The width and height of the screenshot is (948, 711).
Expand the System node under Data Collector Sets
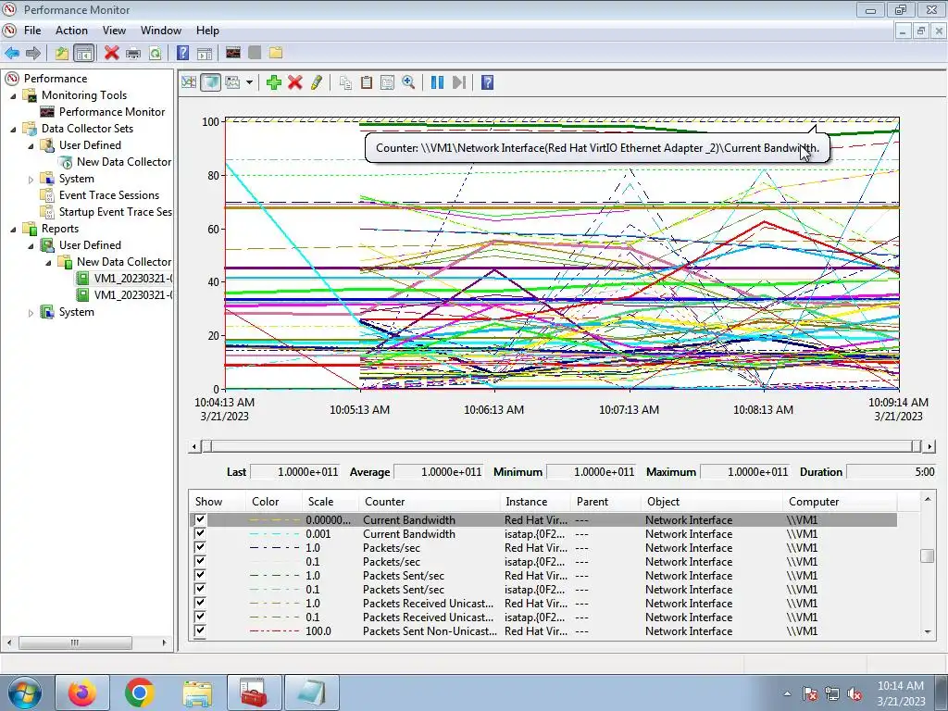tap(31, 179)
